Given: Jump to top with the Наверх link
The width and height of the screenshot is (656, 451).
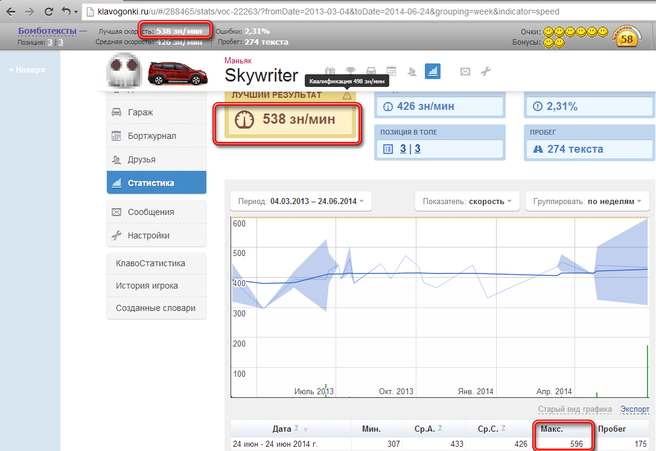Looking at the screenshot, I should pyautogui.click(x=27, y=70).
